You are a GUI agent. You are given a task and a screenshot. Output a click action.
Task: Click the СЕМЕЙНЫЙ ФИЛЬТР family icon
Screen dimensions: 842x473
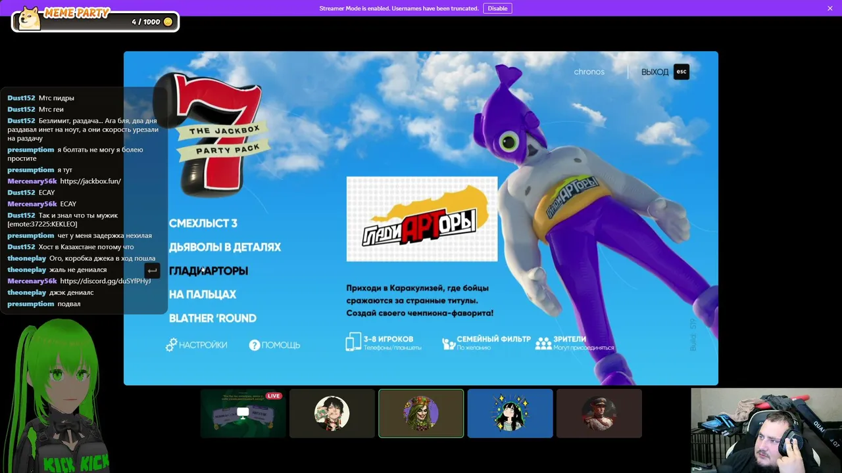pyautogui.click(x=449, y=343)
